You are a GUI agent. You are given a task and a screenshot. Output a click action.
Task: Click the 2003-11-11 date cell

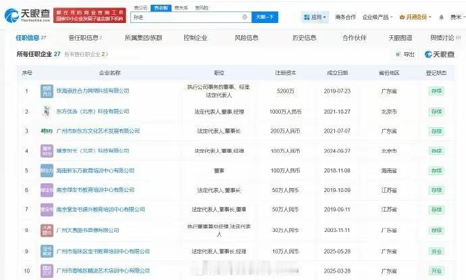click(x=337, y=231)
